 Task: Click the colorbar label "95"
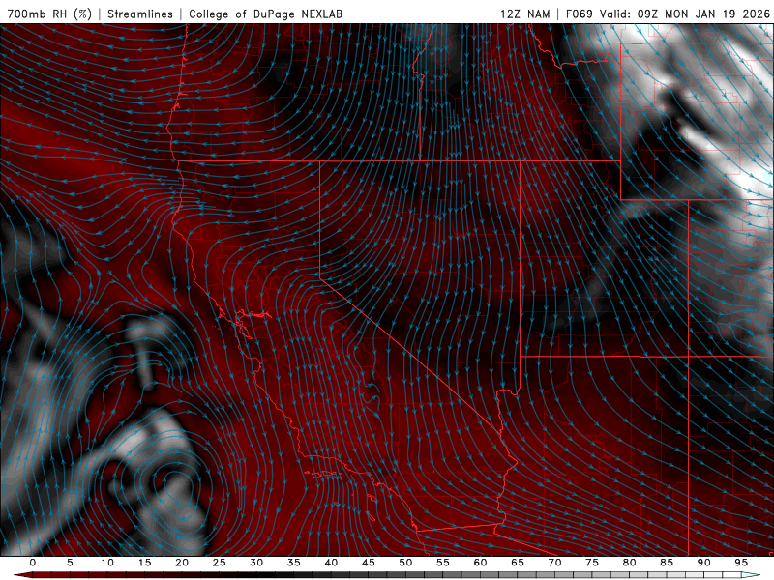(741, 563)
